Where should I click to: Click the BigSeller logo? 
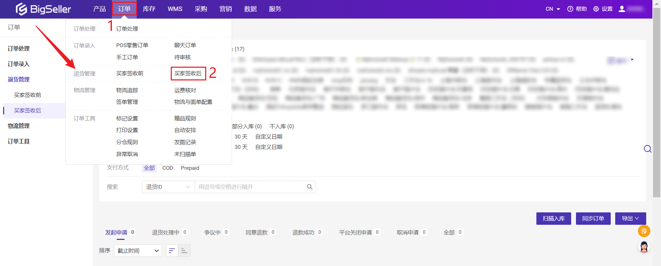43,9
